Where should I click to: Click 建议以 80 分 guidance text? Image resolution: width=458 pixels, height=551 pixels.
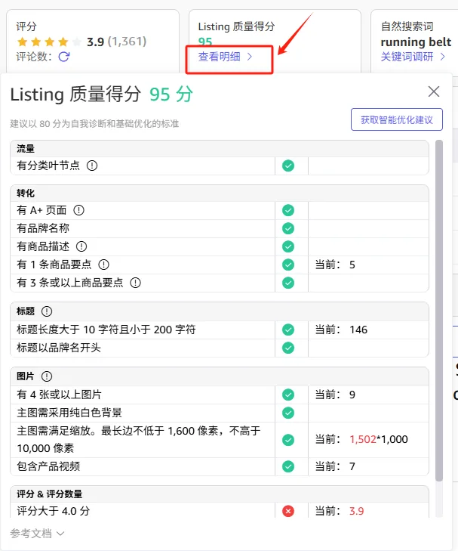[x=94, y=124]
